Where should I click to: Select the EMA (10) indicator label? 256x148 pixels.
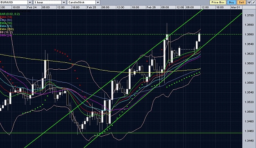click(6, 23)
